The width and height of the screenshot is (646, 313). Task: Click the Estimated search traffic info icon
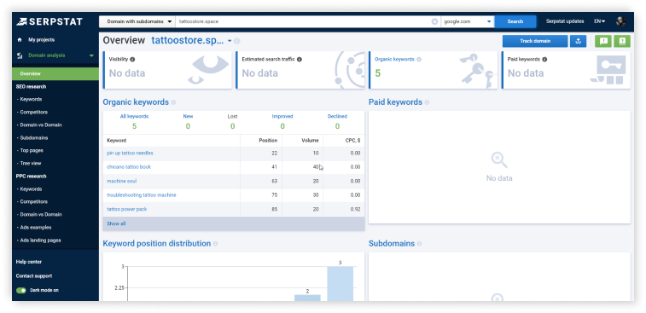(x=299, y=60)
